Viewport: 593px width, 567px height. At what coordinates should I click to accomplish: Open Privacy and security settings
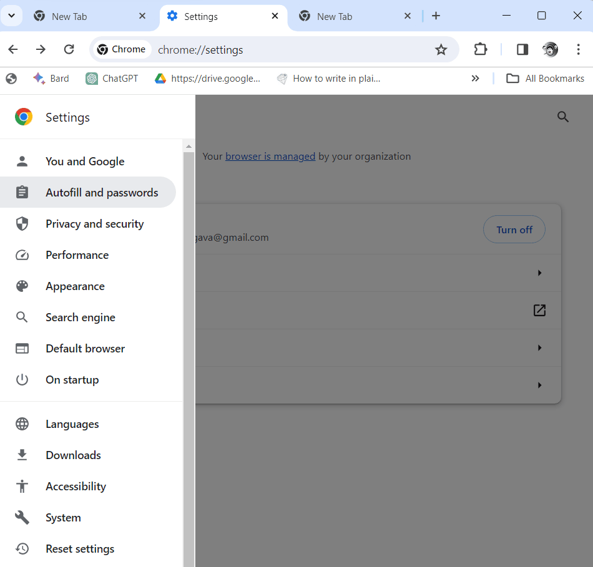(x=94, y=223)
